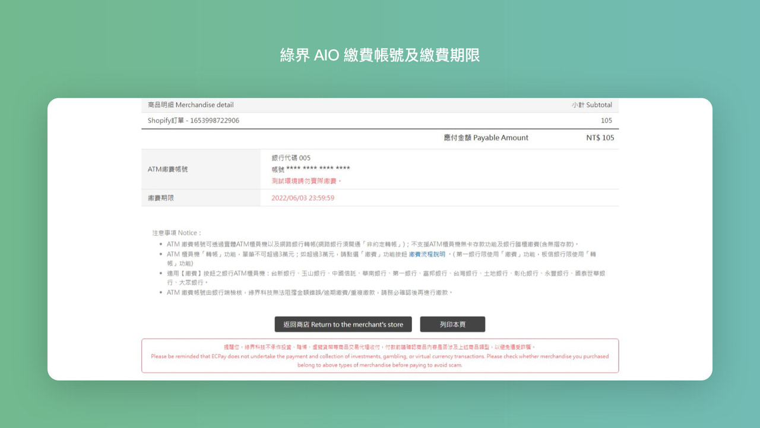The image size is (760, 428).
Task: Select the 銀行代碼 005 text
Action: coord(291,158)
